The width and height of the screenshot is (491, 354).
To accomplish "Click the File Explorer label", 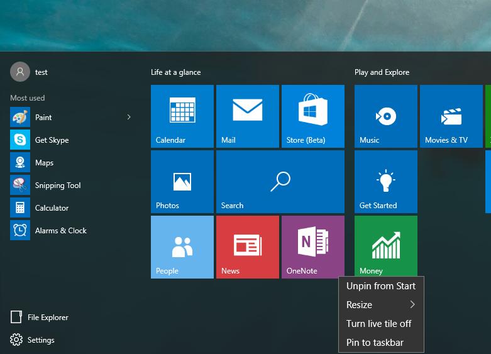I will pyautogui.click(x=48, y=318).
